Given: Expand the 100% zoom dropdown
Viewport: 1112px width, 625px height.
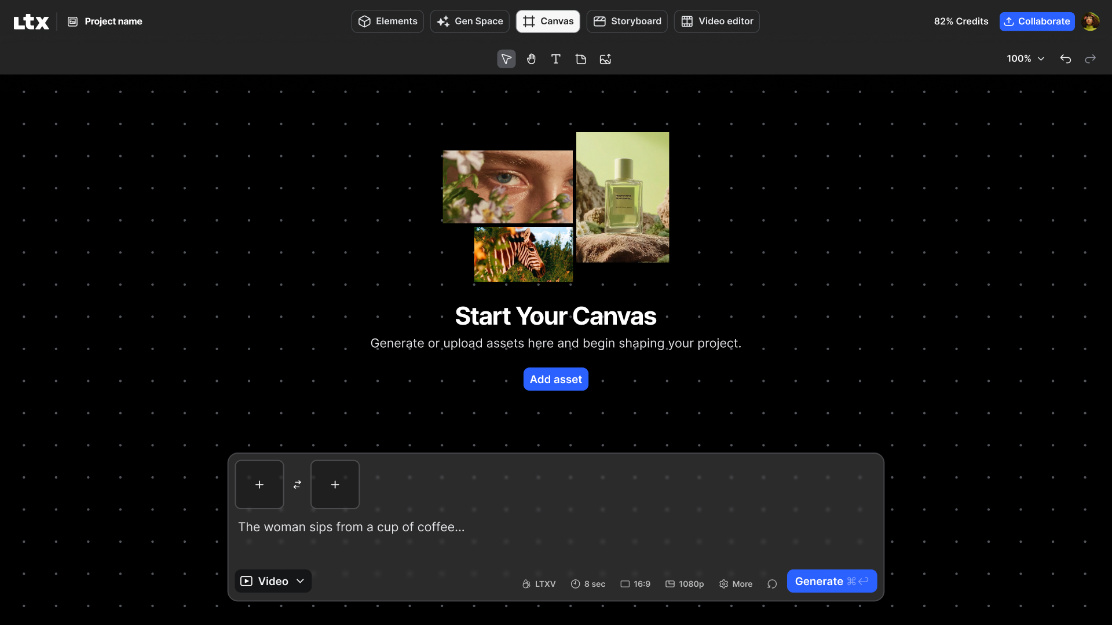Looking at the screenshot, I should (1025, 59).
